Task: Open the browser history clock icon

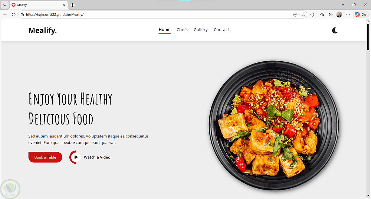Action: coord(331,14)
